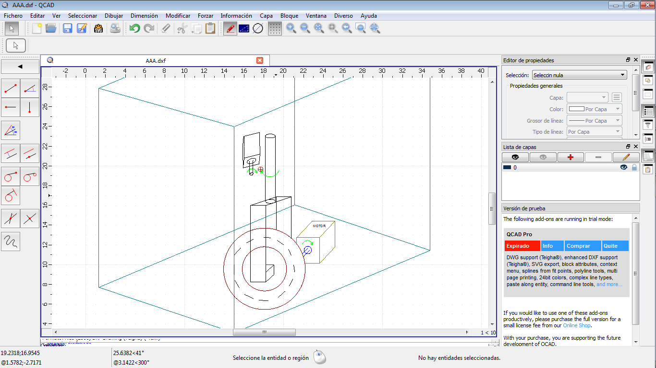Toggle visibility of layer 0
The height and width of the screenshot is (368, 656).
point(624,167)
